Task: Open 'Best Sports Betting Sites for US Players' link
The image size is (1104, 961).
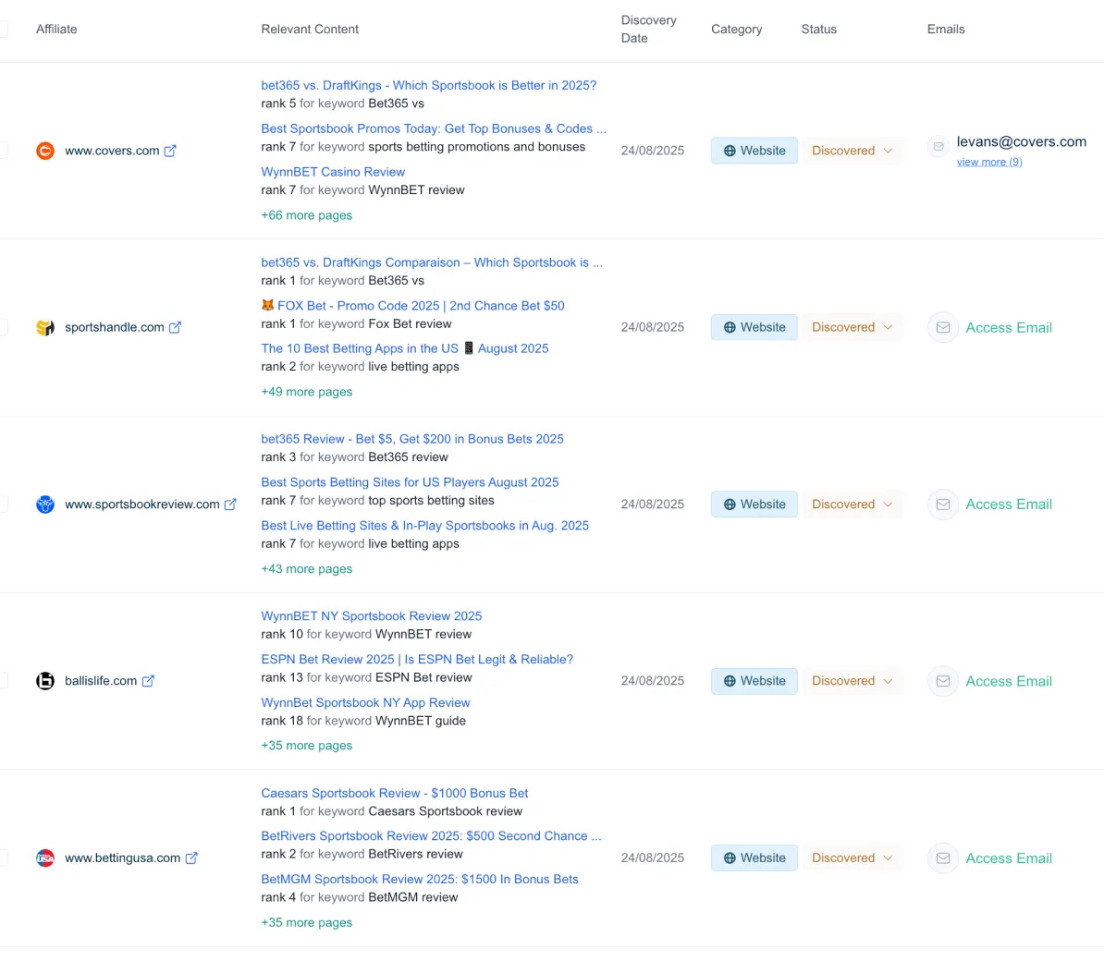Action: pyautogui.click(x=410, y=482)
